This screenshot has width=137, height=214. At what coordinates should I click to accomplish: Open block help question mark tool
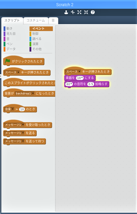(93, 12)
